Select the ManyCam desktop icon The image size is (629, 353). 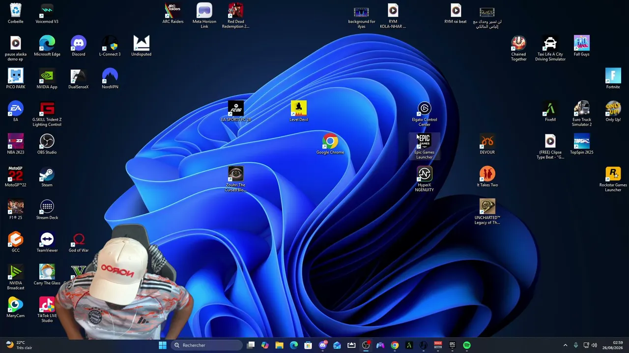click(x=16, y=308)
